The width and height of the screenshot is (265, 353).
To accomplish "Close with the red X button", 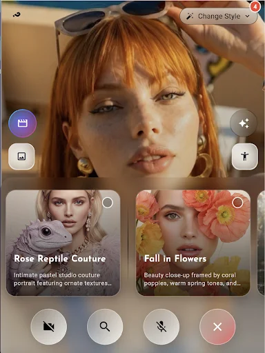I will pos(217,327).
